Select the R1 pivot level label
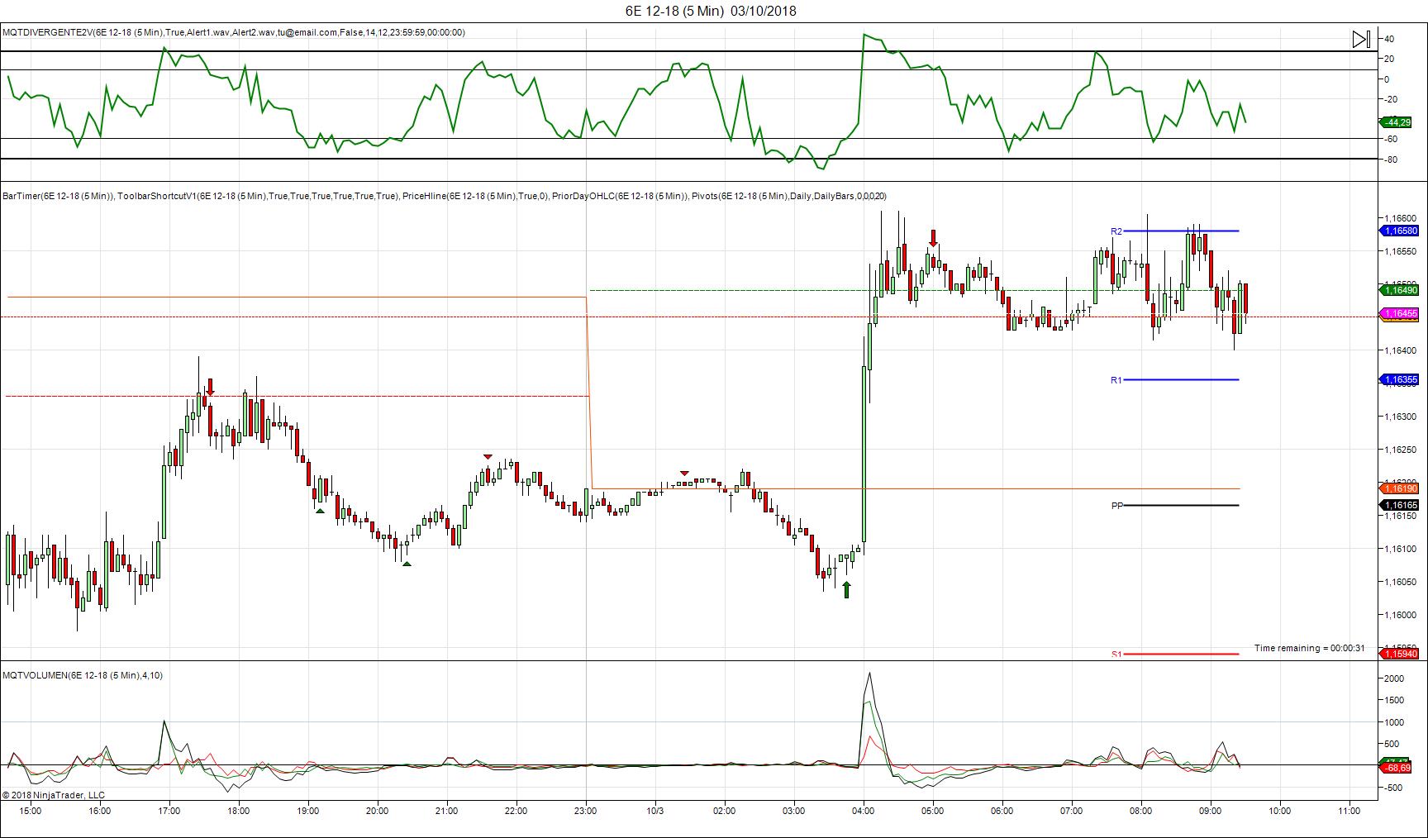Viewport: 1428px width, 838px height. tap(1116, 380)
